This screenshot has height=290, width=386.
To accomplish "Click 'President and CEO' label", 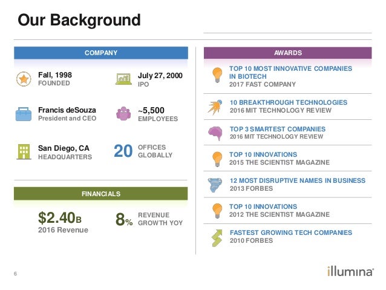I will [x=67, y=118].
